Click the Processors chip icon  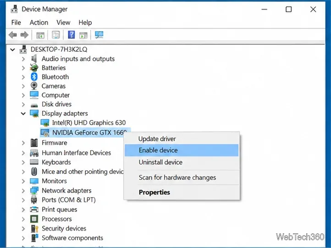pyautogui.click(x=34, y=219)
